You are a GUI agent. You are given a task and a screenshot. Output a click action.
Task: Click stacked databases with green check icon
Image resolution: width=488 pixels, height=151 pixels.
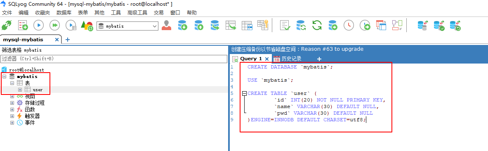click(439, 26)
